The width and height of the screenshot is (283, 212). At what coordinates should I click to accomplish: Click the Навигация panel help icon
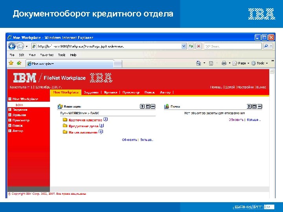[142, 106]
